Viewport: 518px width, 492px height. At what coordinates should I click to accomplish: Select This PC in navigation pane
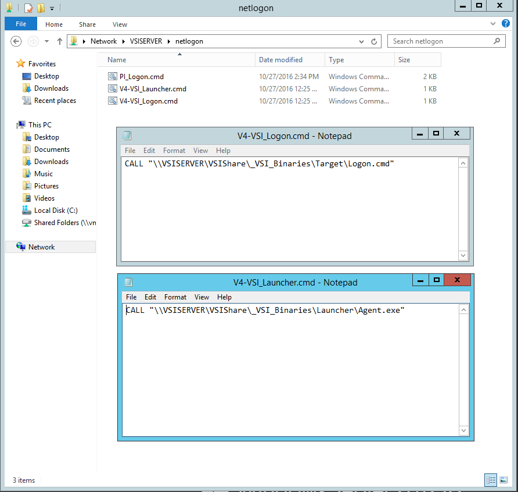tap(39, 124)
